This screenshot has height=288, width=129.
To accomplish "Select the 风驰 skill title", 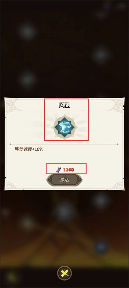I will [65, 105].
